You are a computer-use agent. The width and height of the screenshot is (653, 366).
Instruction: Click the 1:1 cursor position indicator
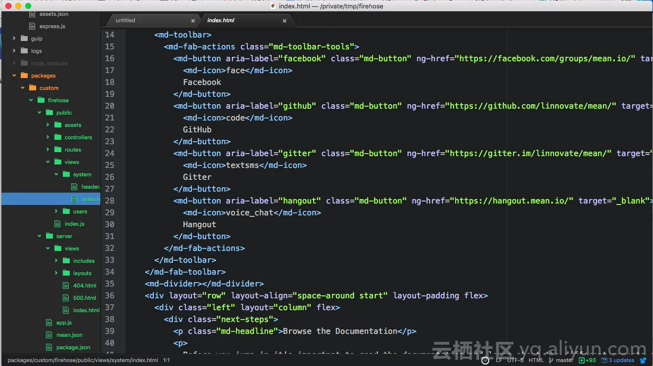(x=166, y=361)
